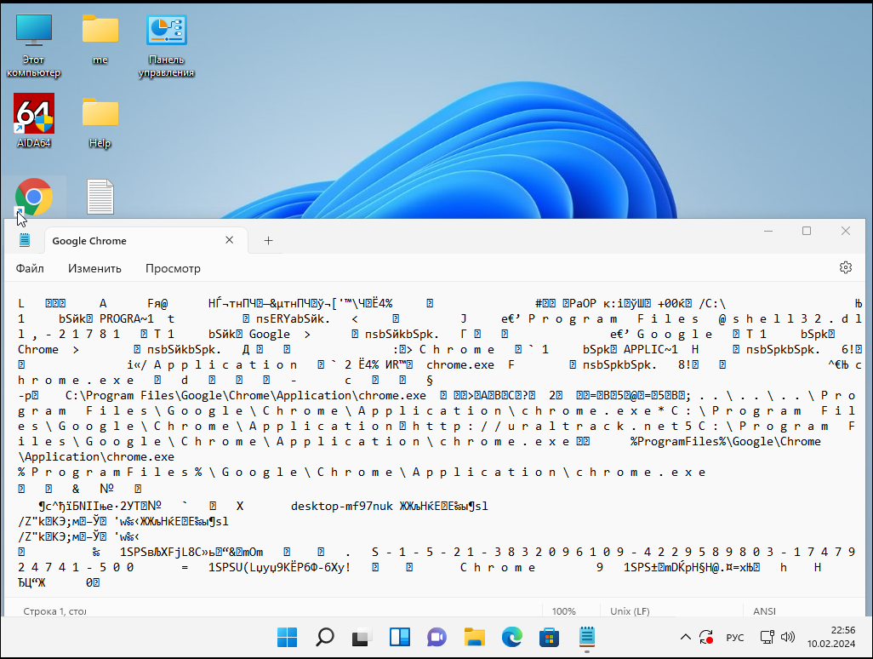This screenshot has width=873, height=659.
Task: Click the Notepad app icon in title bar
Action: point(25,240)
